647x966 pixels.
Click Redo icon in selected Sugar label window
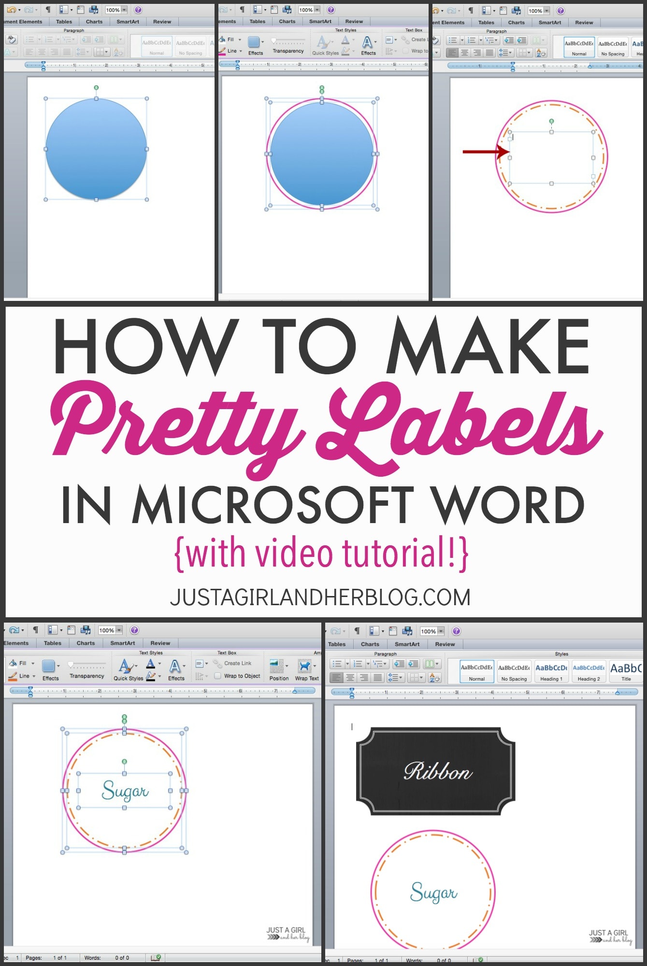(14, 630)
